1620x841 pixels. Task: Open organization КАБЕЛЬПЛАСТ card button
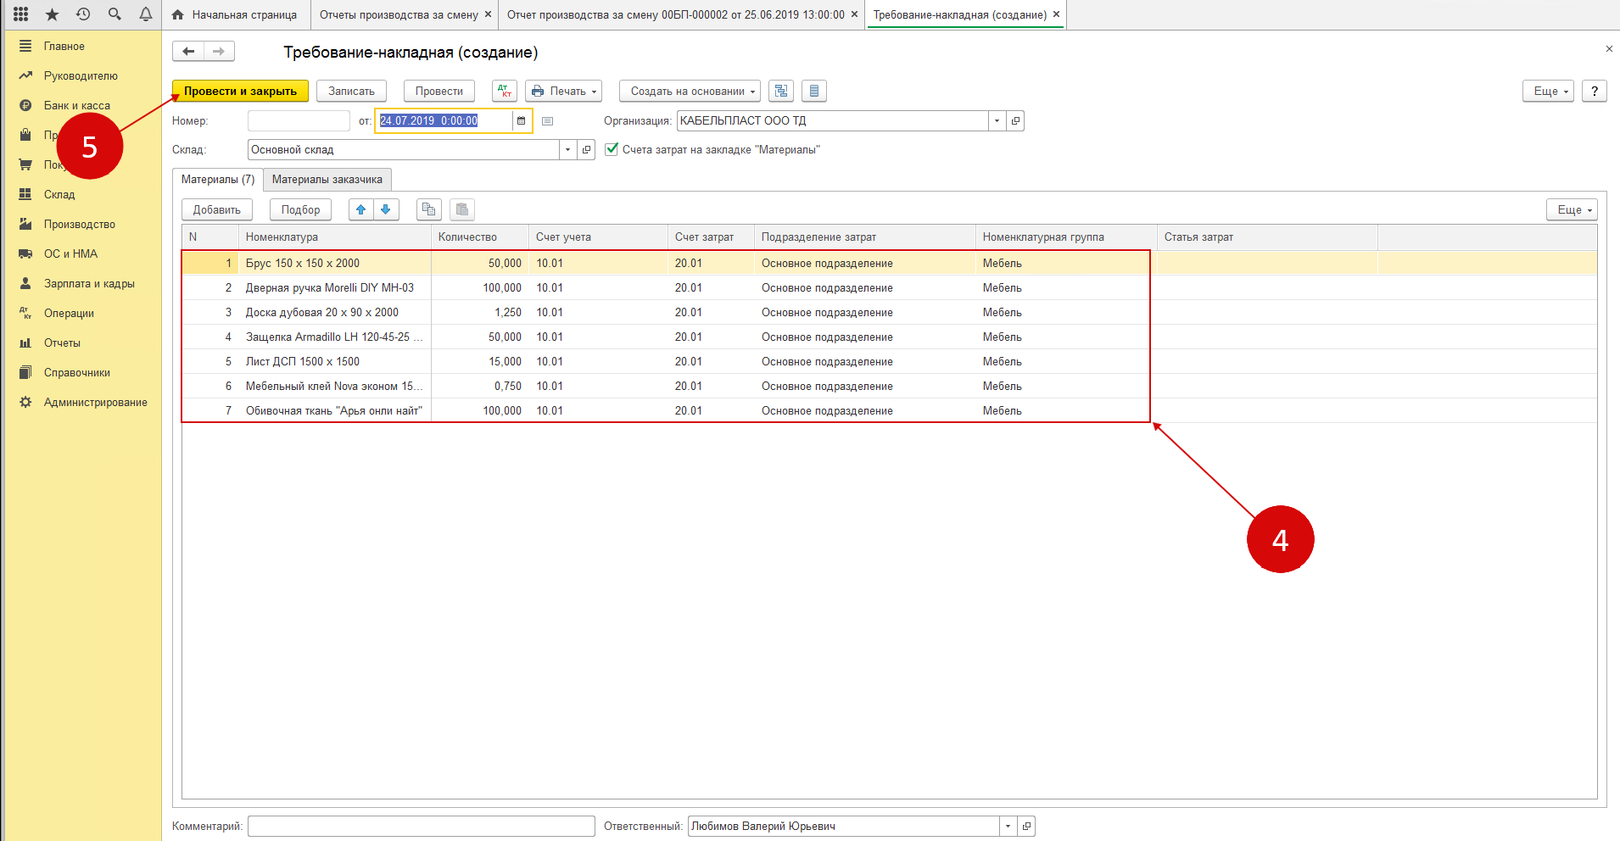1015,120
